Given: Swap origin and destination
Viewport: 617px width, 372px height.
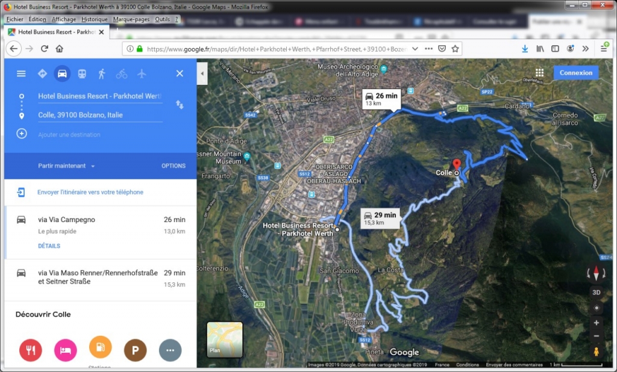Looking at the screenshot, I should 180,105.
